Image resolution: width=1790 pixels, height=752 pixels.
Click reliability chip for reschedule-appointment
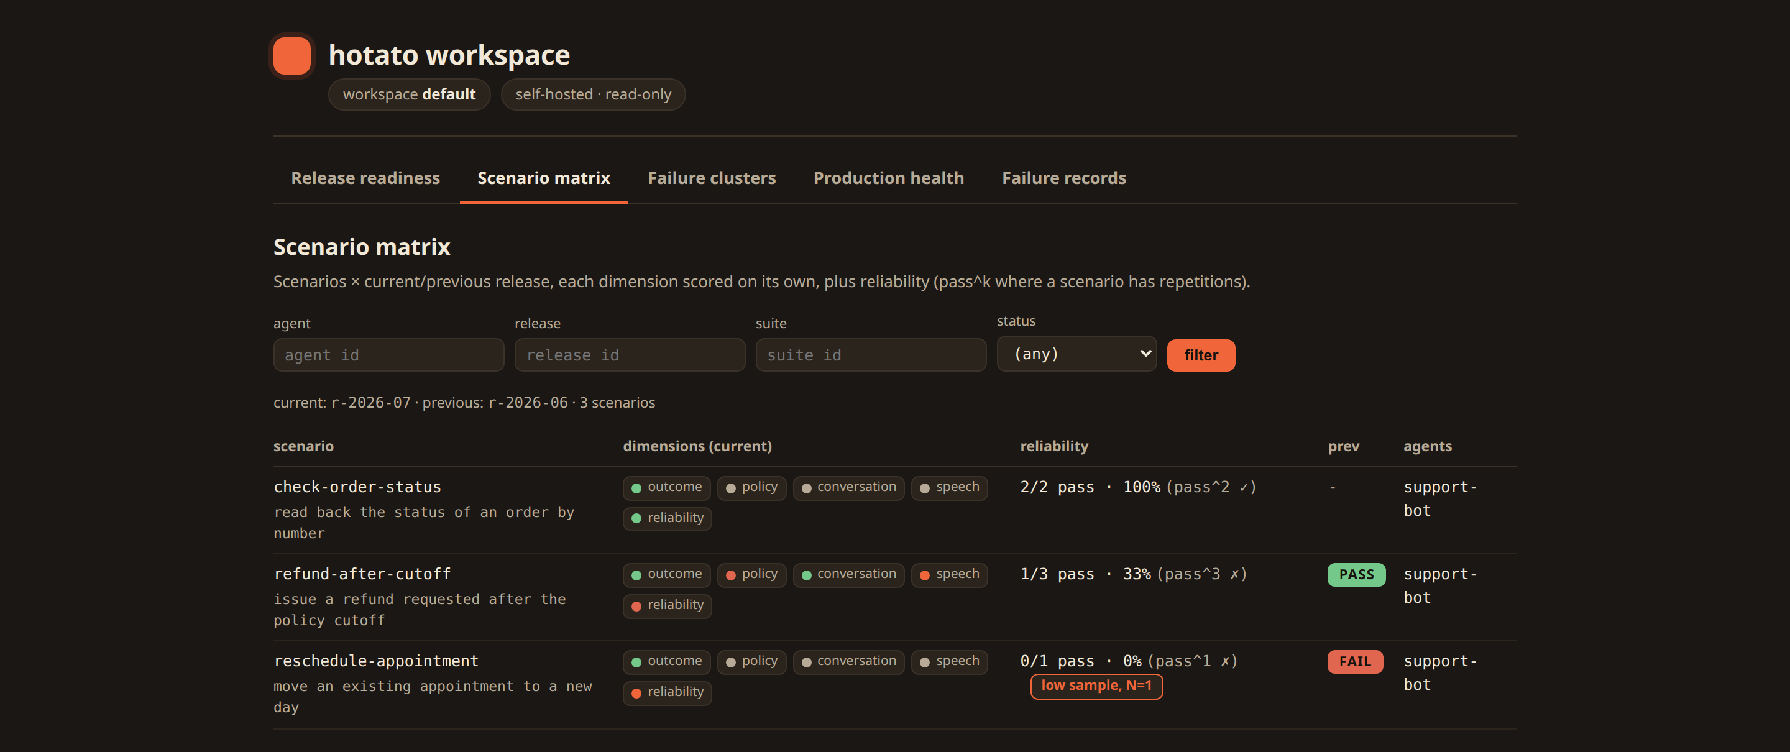667,692
